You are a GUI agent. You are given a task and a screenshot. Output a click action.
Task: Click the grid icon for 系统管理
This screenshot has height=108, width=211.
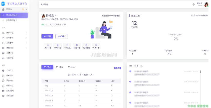coord(3,53)
